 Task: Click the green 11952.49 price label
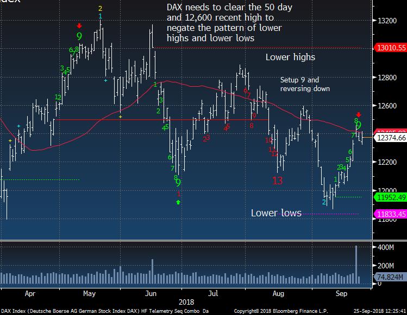pos(391,197)
